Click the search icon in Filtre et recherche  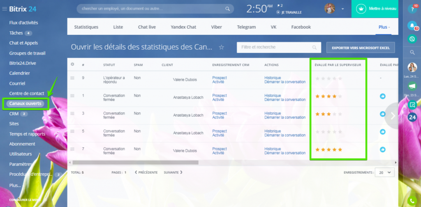(315, 48)
